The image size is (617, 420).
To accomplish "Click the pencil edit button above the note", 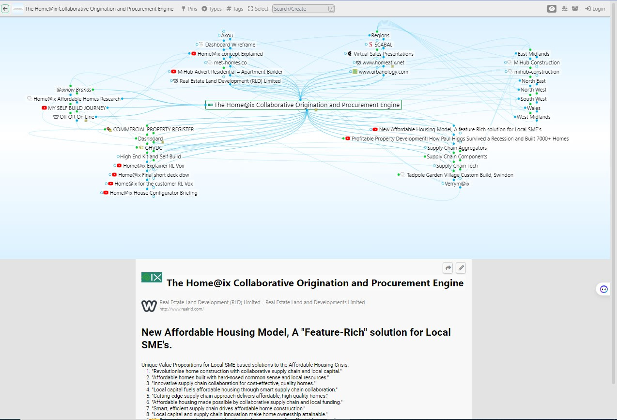I will 461,268.
